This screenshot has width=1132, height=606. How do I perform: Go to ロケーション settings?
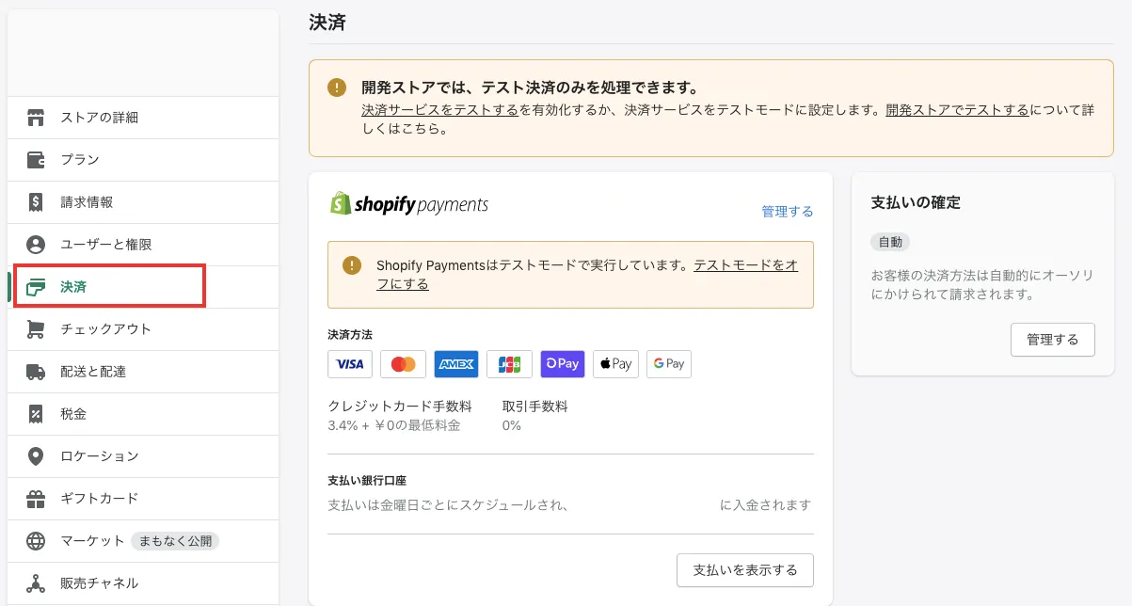[x=143, y=456]
